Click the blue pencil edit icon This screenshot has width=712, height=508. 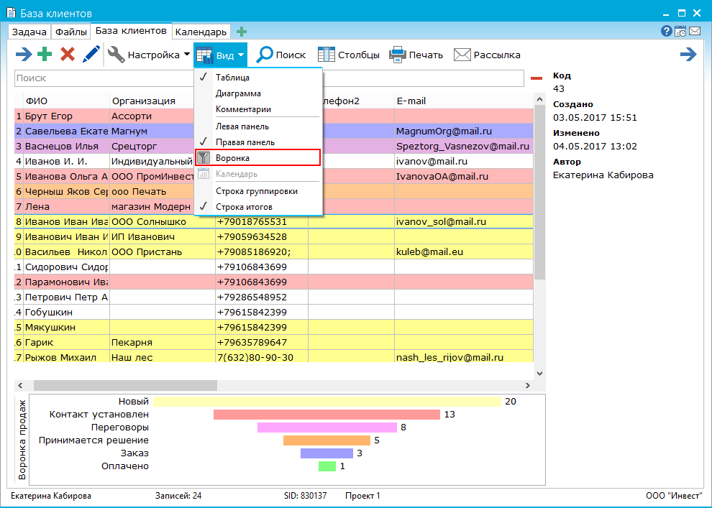pyautogui.click(x=91, y=55)
